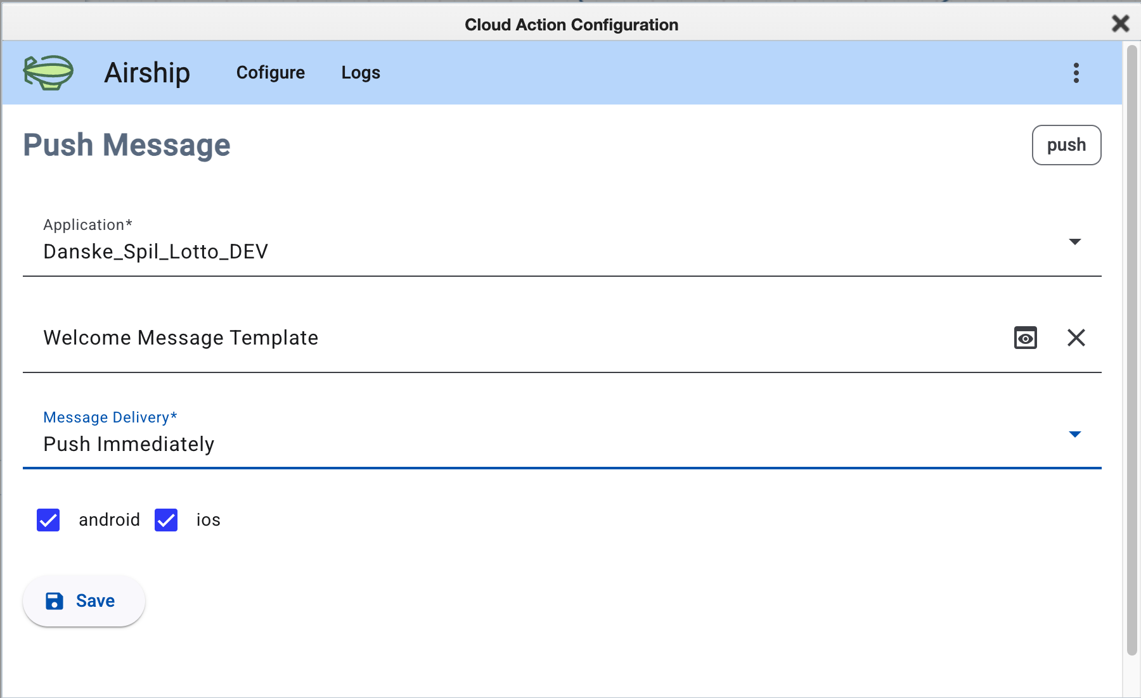Uncheck the android platform checkbox

click(x=48, y=520)
